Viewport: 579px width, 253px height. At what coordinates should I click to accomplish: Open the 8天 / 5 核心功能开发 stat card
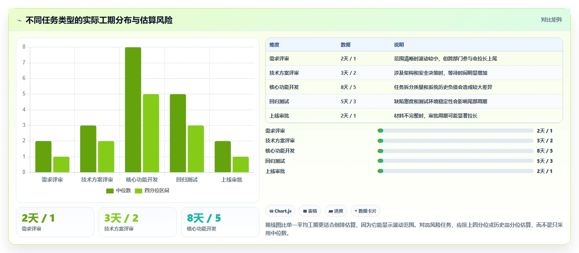tap(220, 222)
